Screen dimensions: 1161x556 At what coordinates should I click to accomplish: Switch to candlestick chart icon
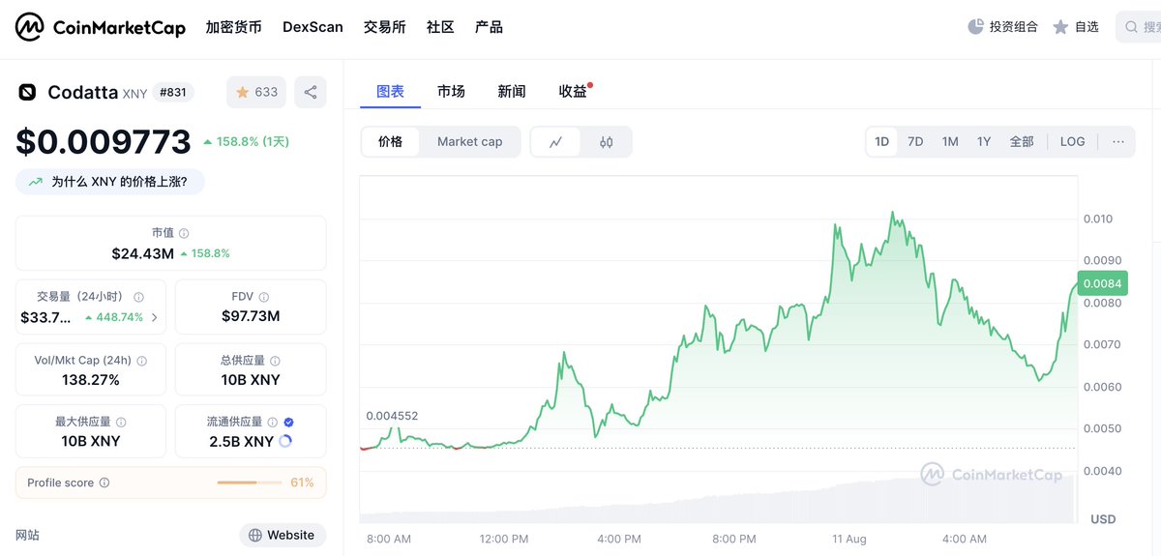[607, 142]
